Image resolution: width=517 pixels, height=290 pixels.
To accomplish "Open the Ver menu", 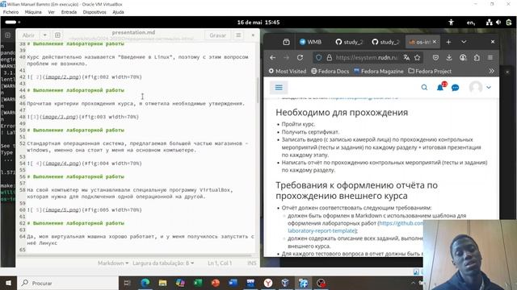I will click(x=51, y=12).
